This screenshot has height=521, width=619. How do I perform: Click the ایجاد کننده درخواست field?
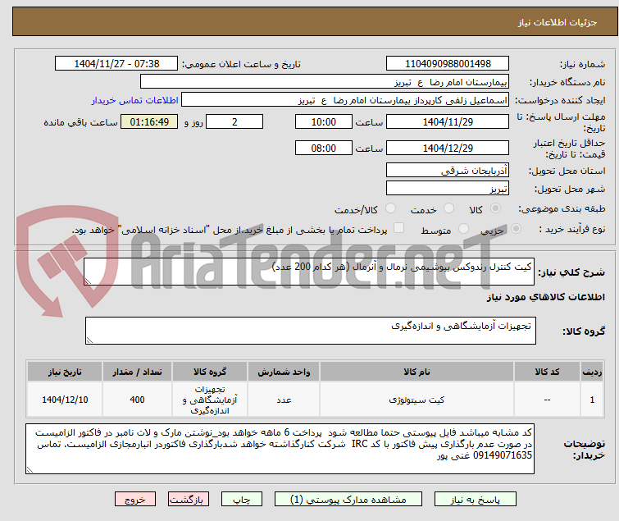345,100
